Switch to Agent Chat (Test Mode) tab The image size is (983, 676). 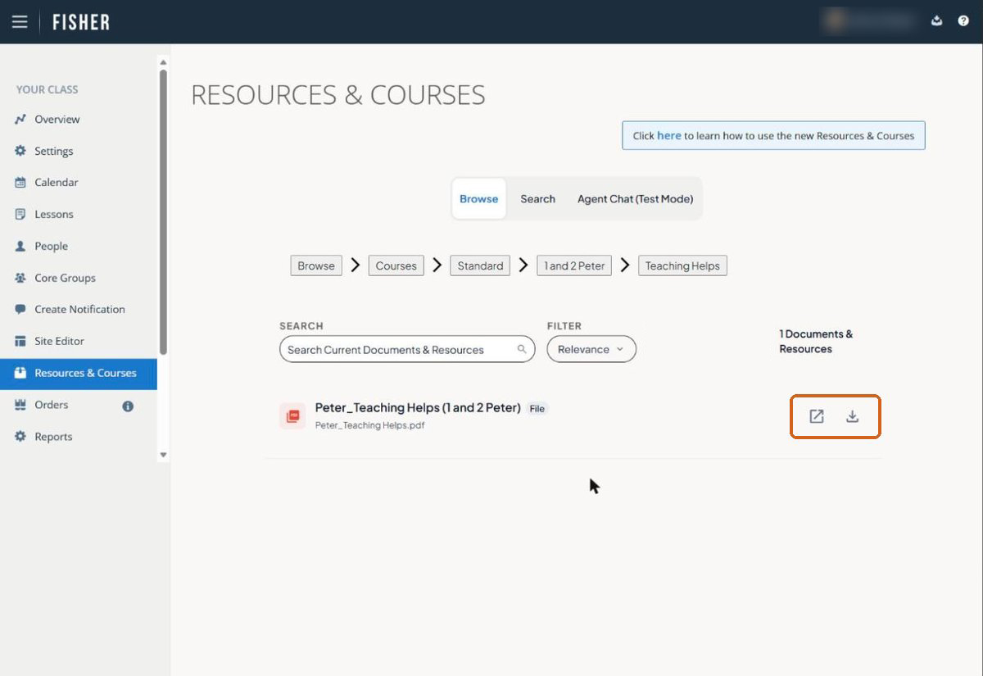[x=635, y=199]
